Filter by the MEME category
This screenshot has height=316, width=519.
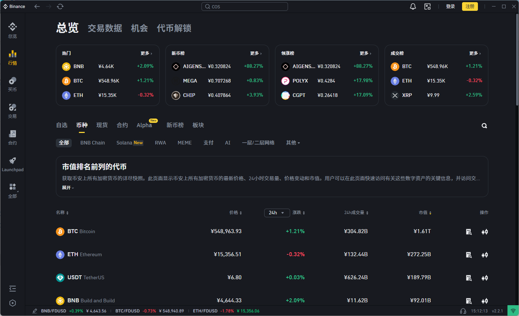coord(185,143)
